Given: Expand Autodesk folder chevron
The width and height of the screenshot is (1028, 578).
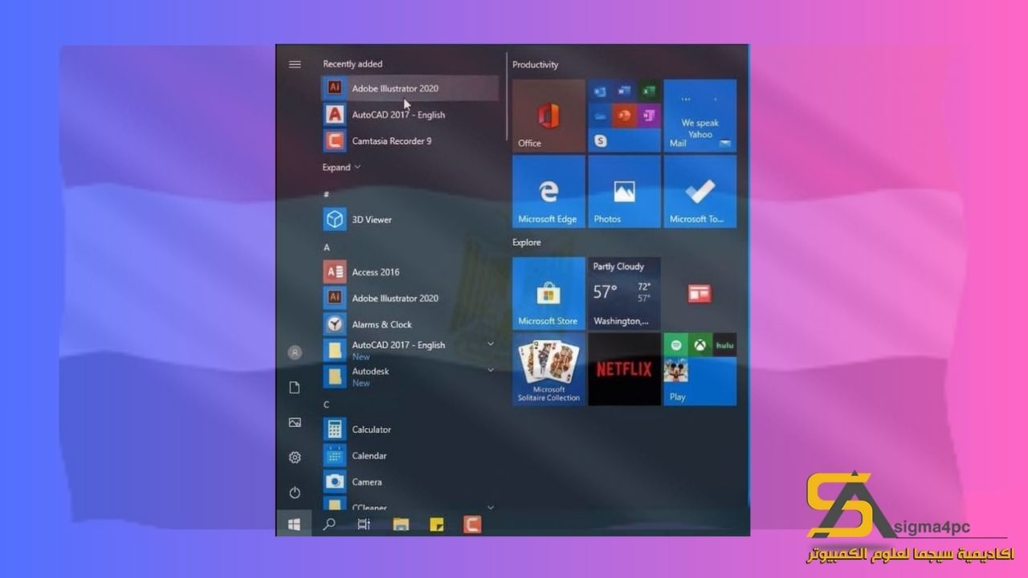Looking at the screenshot, I should point(491,370).
